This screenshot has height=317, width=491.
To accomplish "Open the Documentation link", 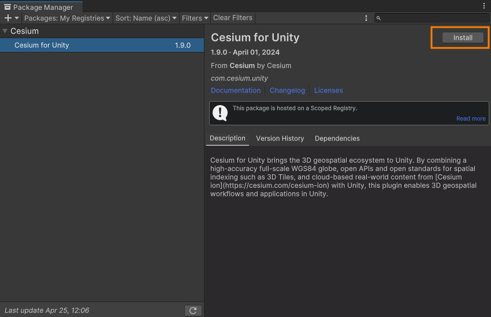I will point(236,91).
